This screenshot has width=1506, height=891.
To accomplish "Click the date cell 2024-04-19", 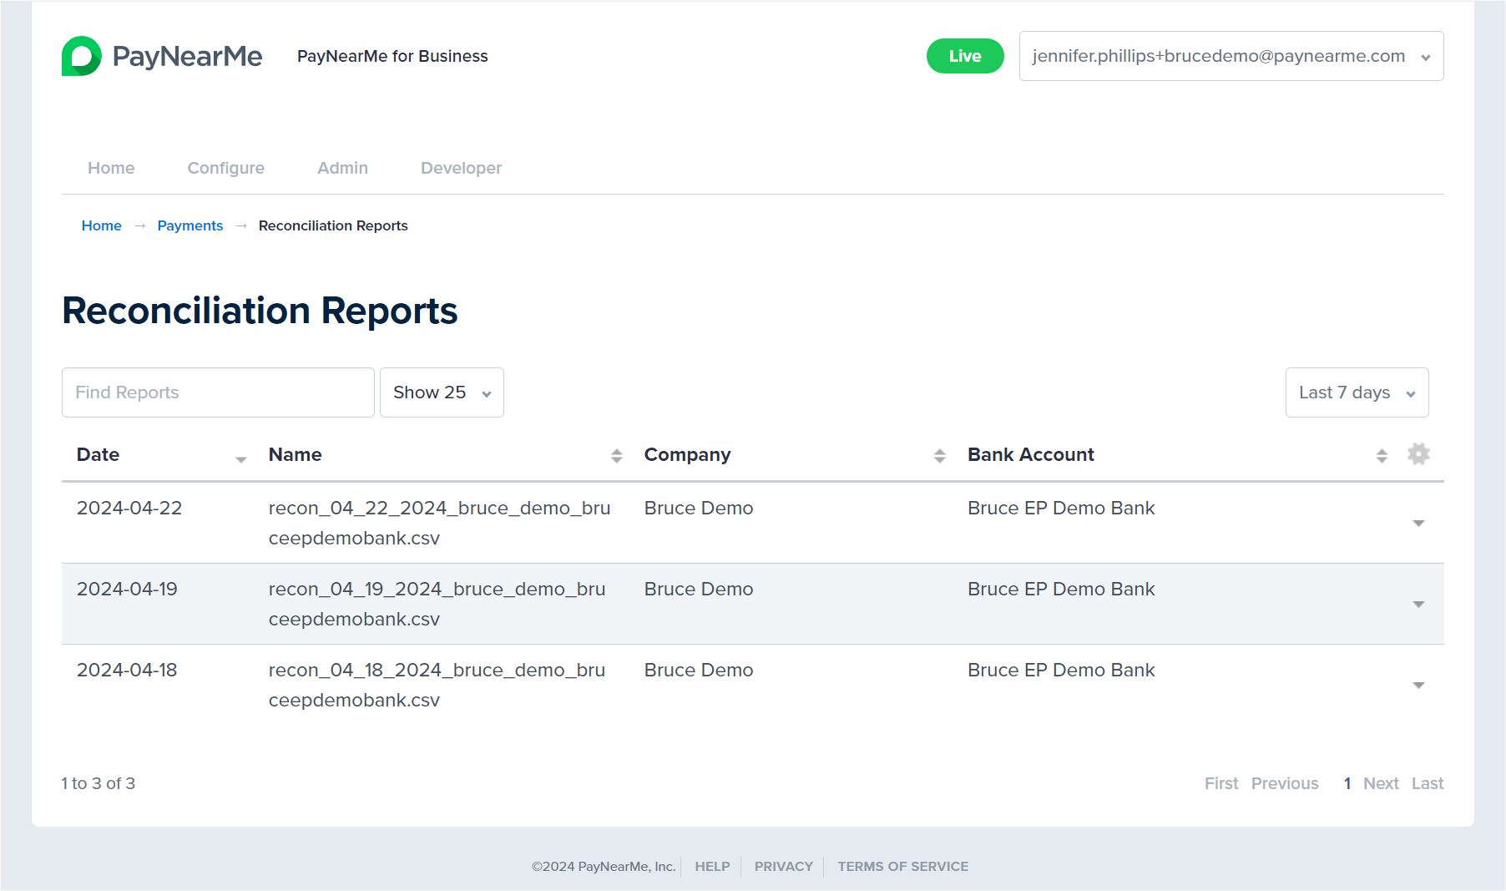I will coord(127,589).
